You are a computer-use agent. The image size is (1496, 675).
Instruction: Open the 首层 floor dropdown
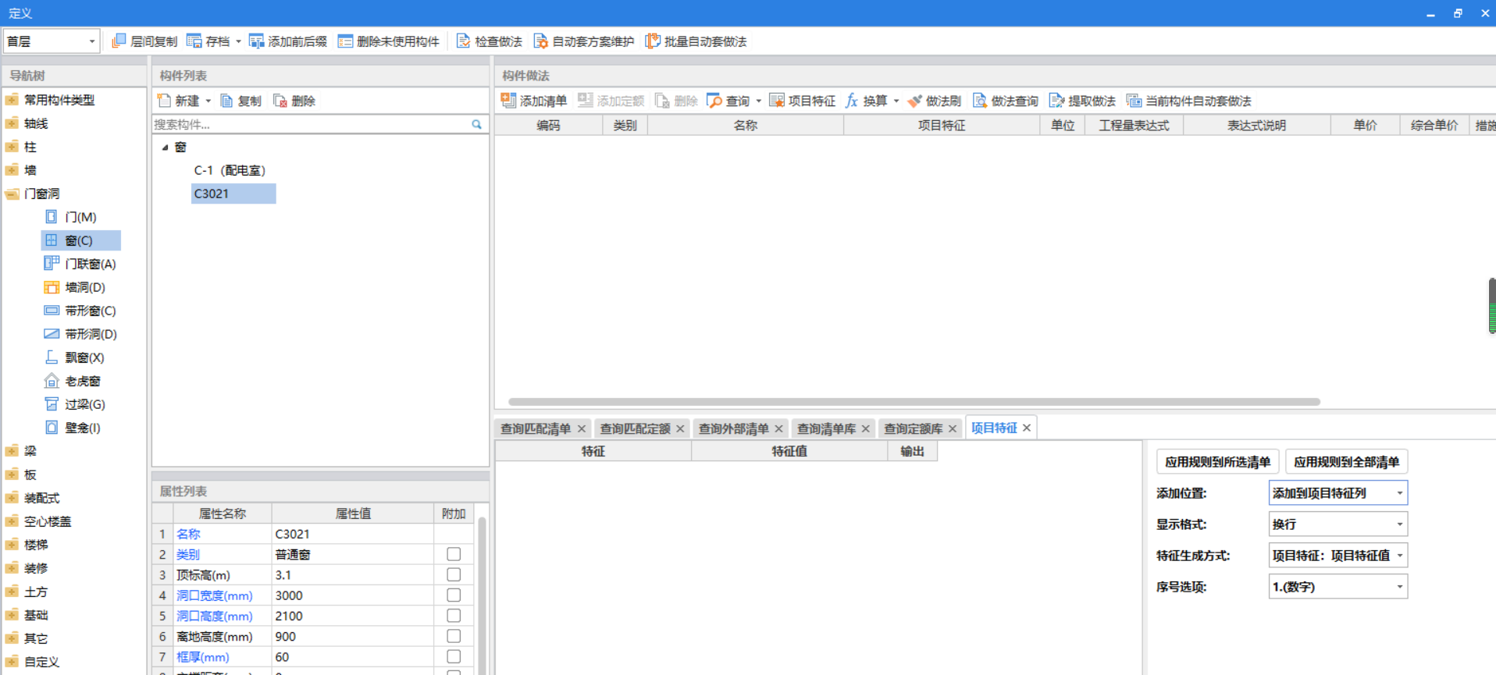[52, 41]
